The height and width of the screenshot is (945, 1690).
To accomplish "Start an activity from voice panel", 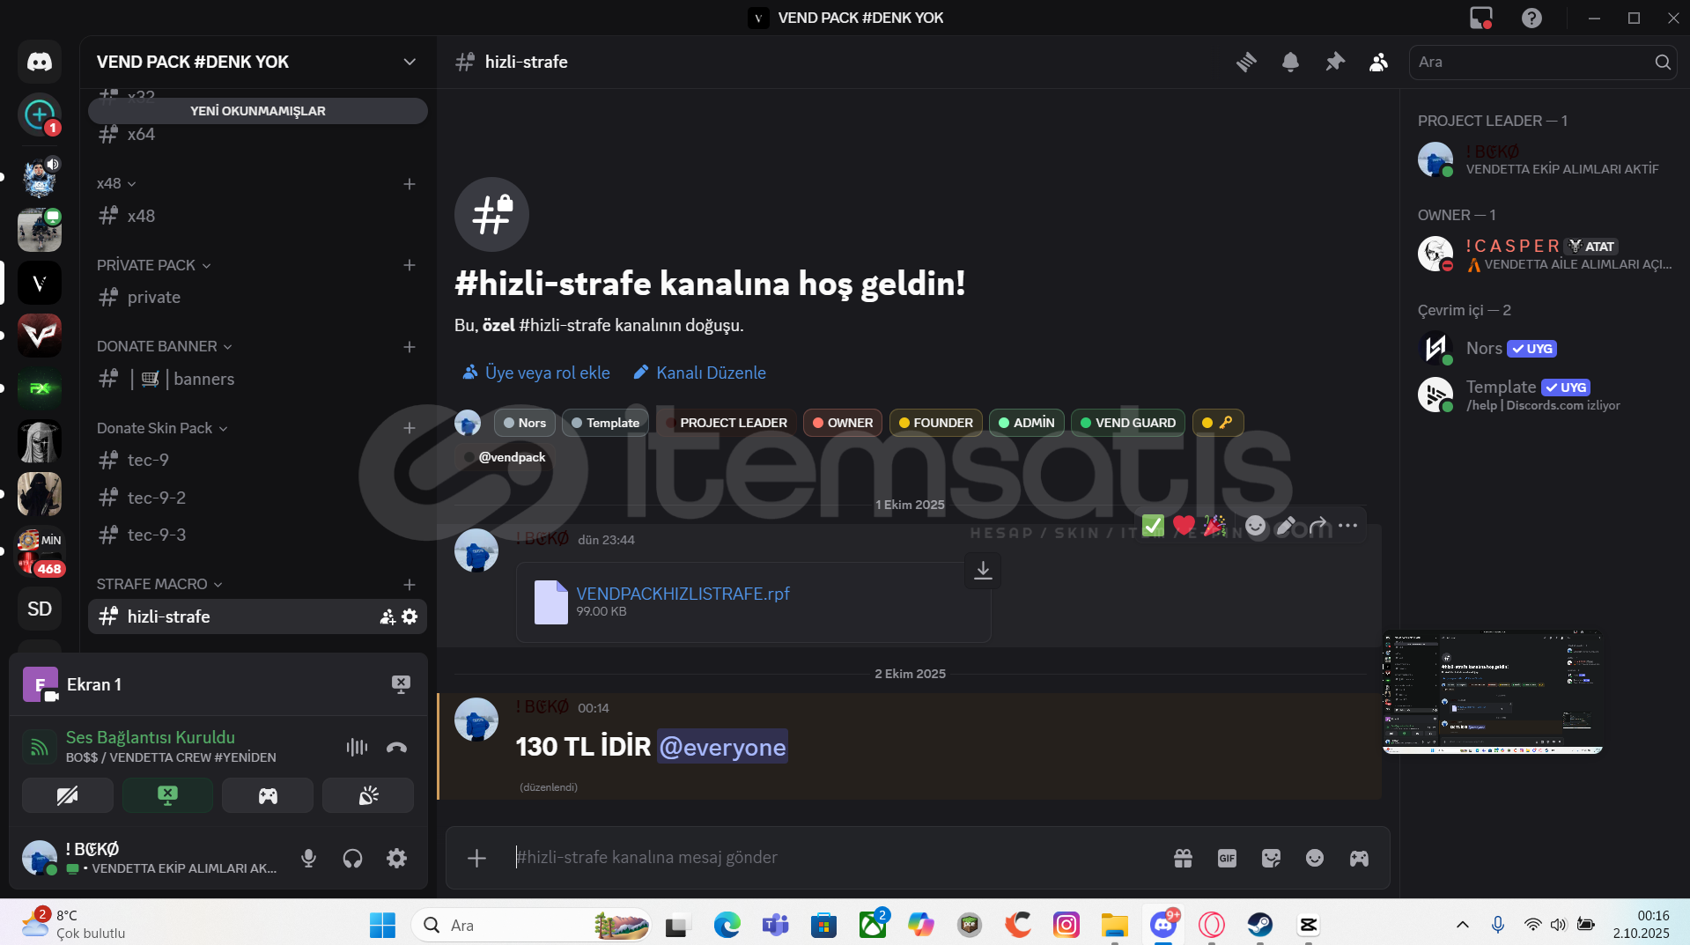I will [x=268, y=795].
